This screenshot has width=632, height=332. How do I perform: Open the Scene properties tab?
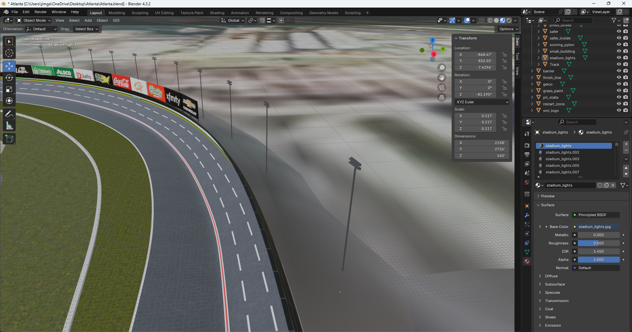point(527,173)
